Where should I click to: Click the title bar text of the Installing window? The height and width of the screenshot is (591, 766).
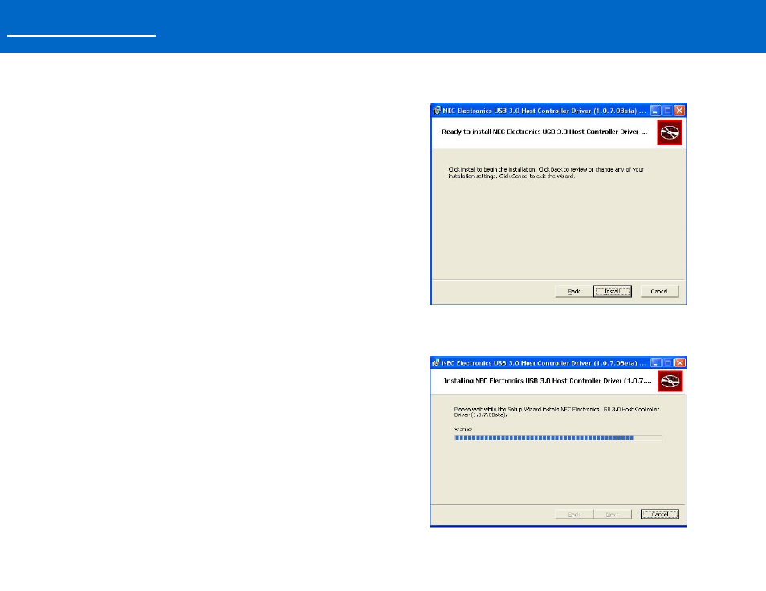(544, 362)
